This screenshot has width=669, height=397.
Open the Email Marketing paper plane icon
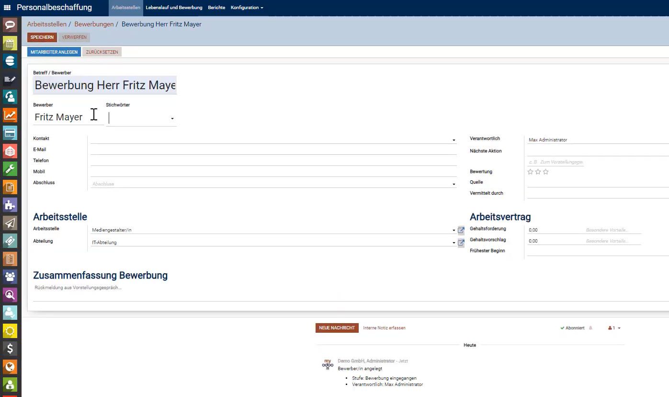coord(10,223)
